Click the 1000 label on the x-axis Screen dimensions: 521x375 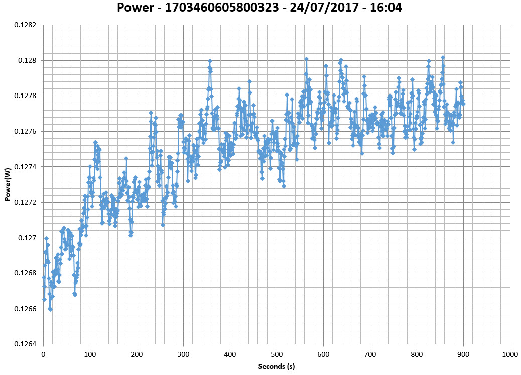509,354
